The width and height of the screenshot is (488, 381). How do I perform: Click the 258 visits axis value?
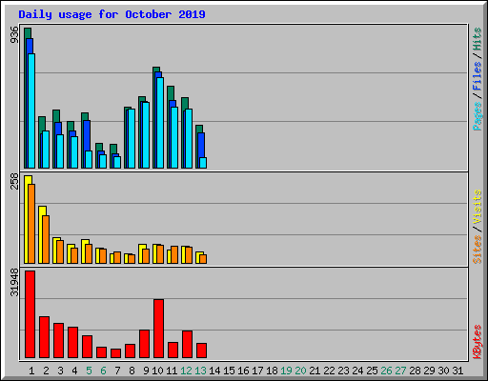(14, 181)
